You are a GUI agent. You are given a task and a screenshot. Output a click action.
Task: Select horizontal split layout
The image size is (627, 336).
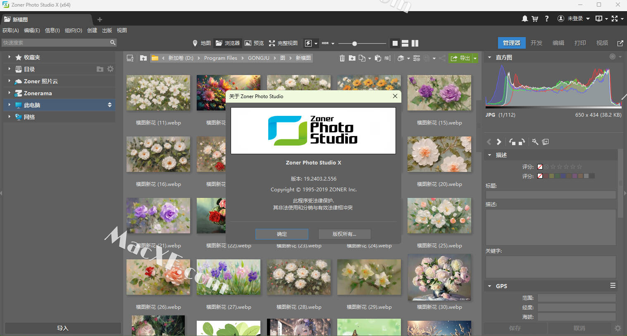click(x=405, y=43)
